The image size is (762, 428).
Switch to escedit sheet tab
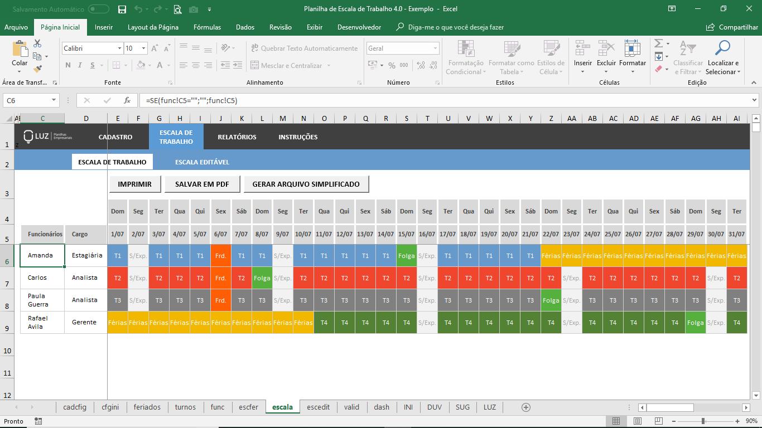click(x=319, y=407)
